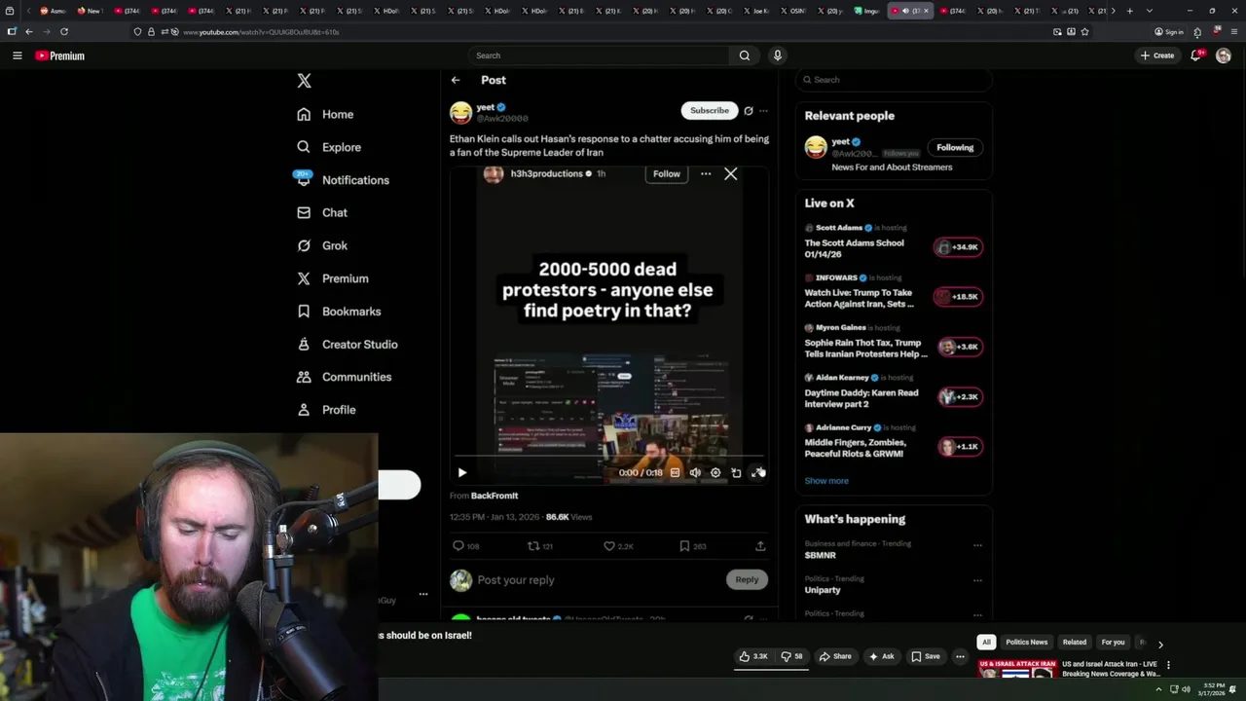Click the Grok icon beside Subscribe

[x=749, y=111]
